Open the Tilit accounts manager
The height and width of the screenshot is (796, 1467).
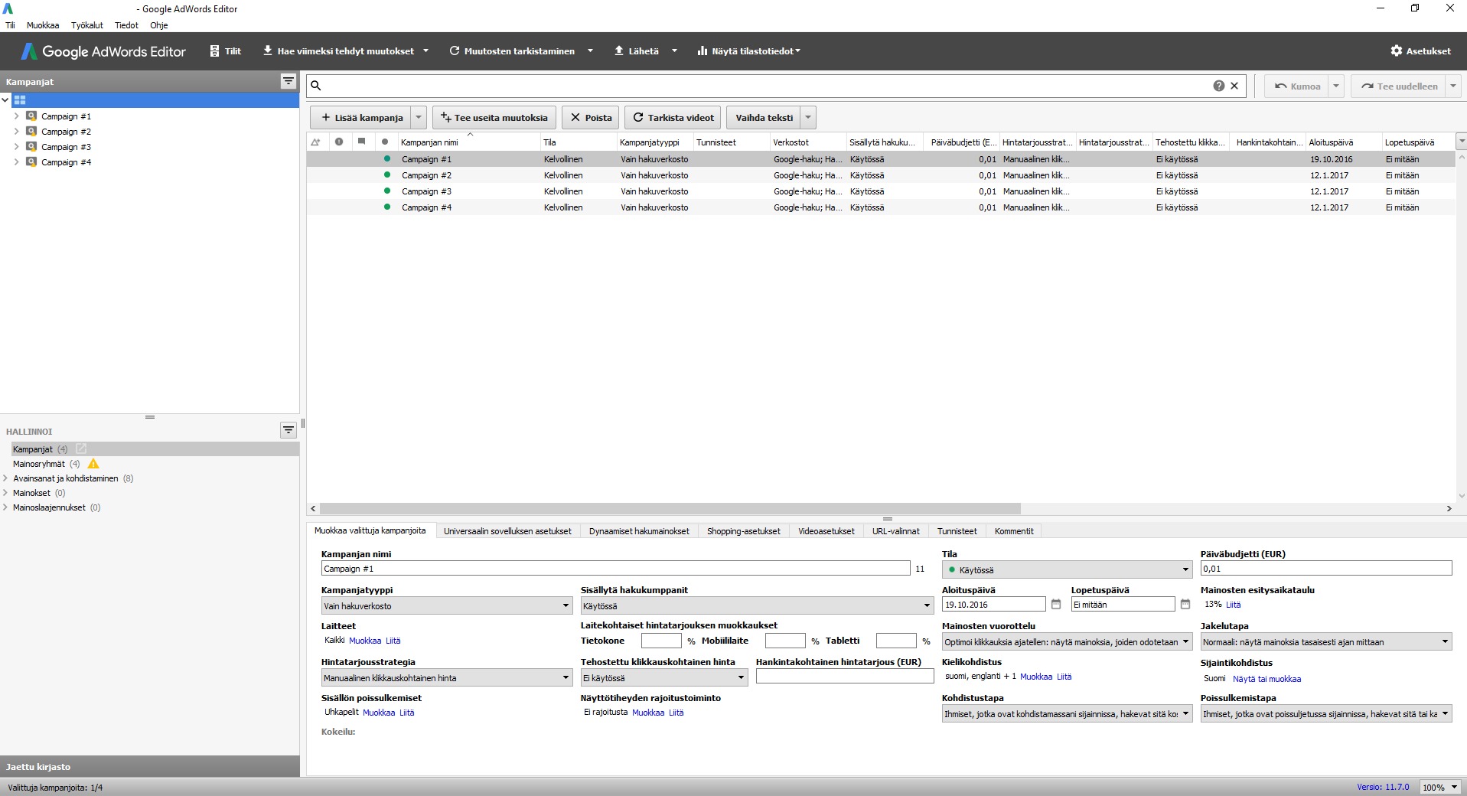point(226,51)
